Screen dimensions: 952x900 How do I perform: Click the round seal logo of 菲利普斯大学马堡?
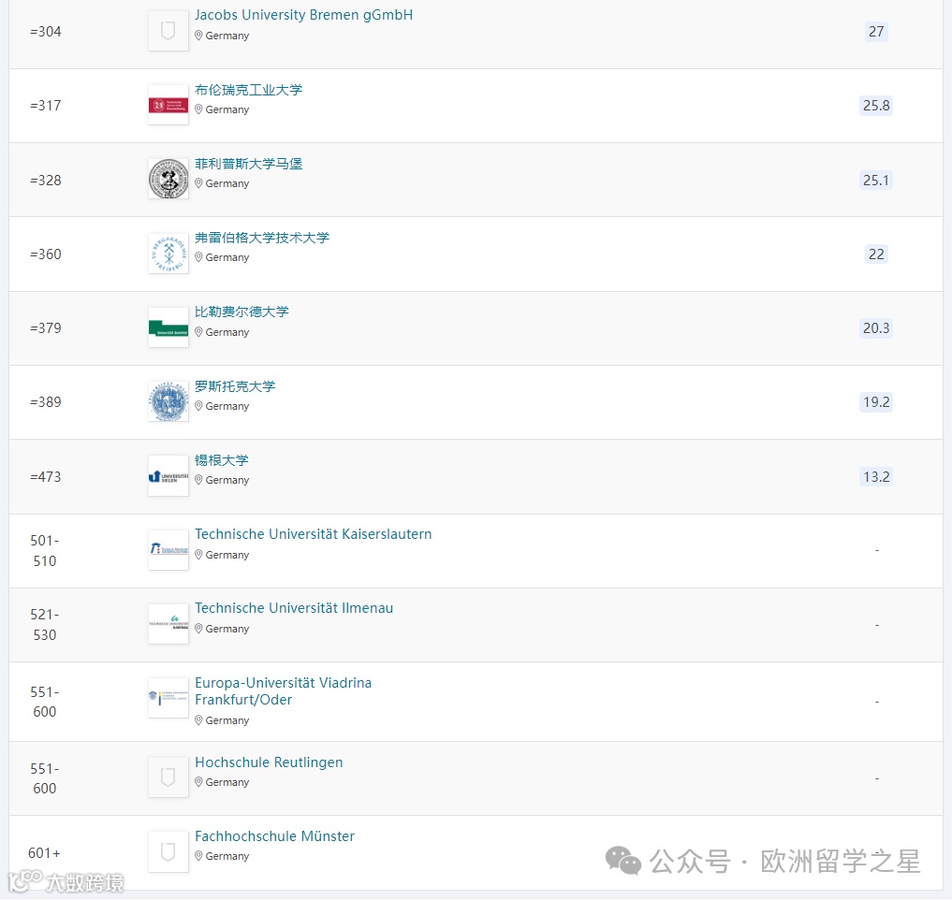[168, 179]
